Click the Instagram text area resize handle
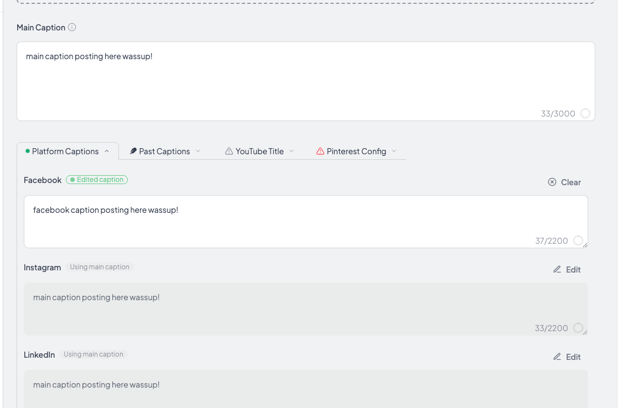Viewport: 618px width, 408px height. [585, 333]
